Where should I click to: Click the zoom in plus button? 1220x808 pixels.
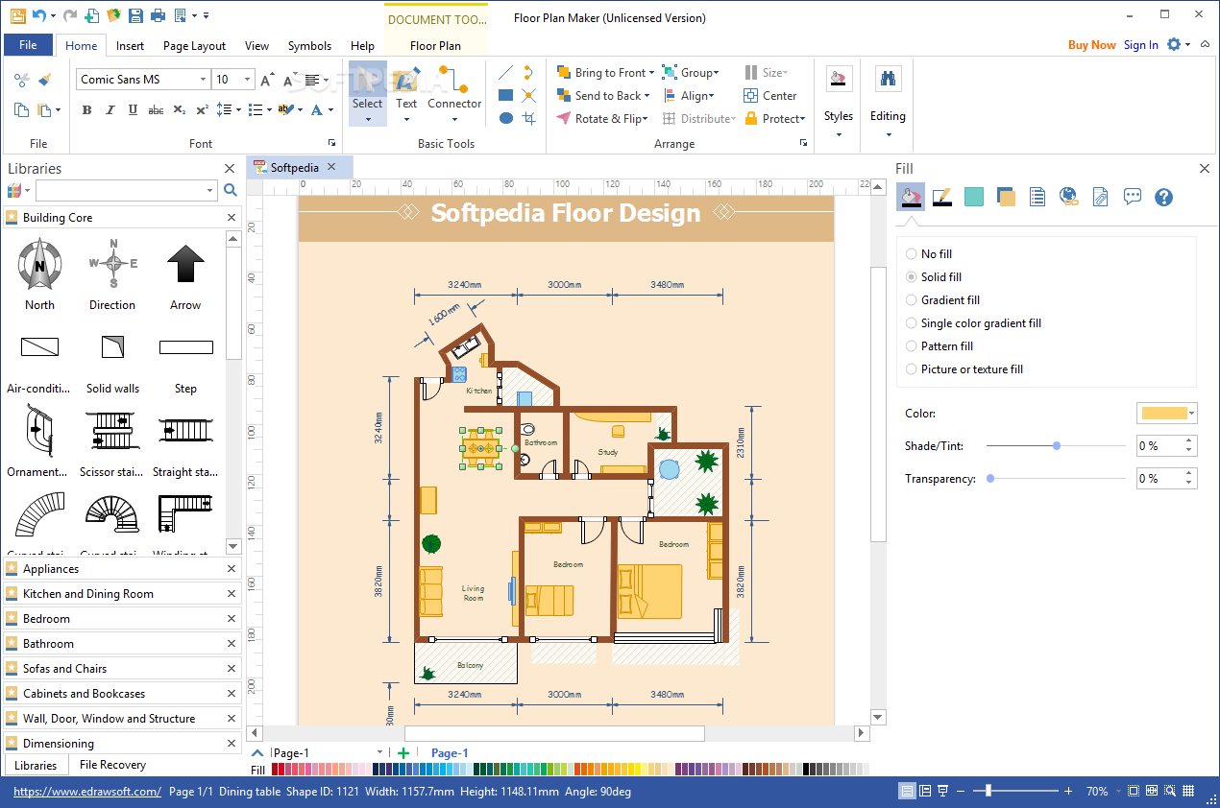[1068, 792]
